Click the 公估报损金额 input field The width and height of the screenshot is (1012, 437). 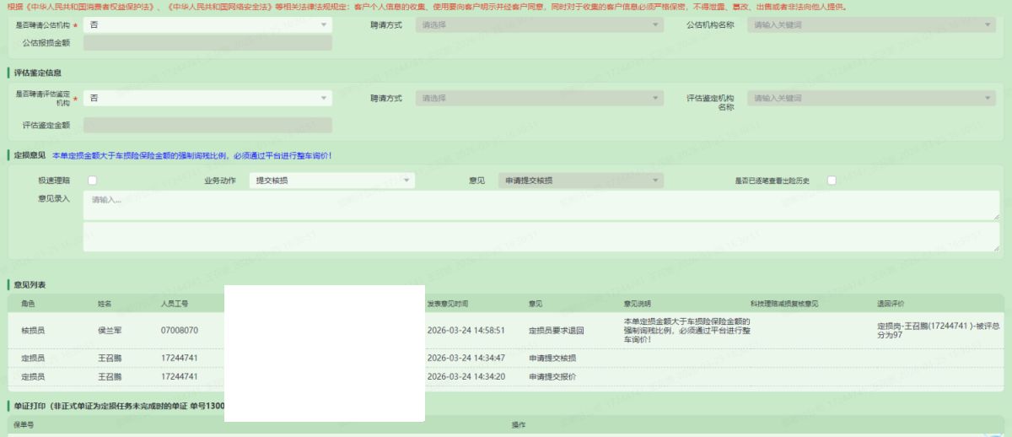pyautogui.click(x=207, y=43)
